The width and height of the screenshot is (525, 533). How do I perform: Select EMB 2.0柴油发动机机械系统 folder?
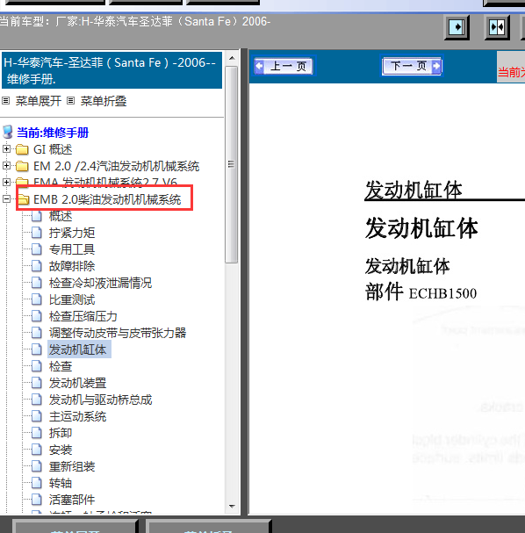click(x=107, y=199)
